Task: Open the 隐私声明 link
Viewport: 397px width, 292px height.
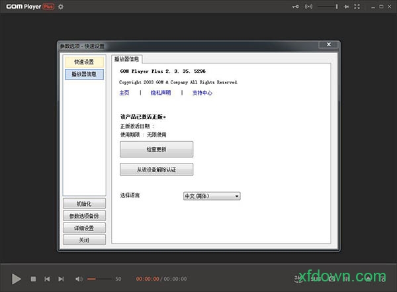Action: click(161, 93)
